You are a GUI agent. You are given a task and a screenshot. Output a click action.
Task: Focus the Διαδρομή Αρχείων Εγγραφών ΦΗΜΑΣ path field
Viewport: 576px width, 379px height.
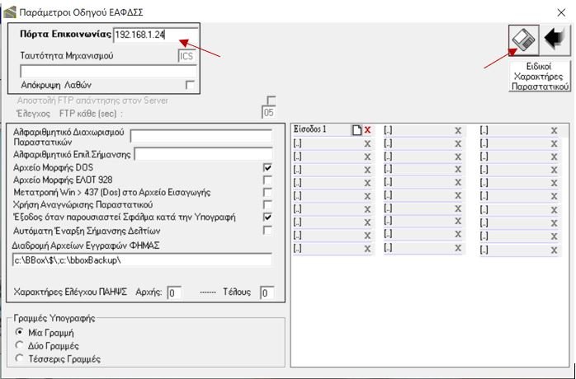(x=142, y=260)
